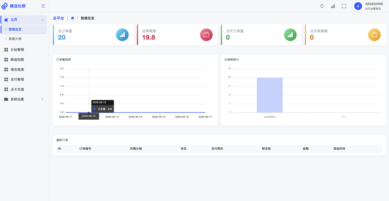Click the 总平台 breadcrumb link
The image size is (389, 201).
(x=59, y=18)
